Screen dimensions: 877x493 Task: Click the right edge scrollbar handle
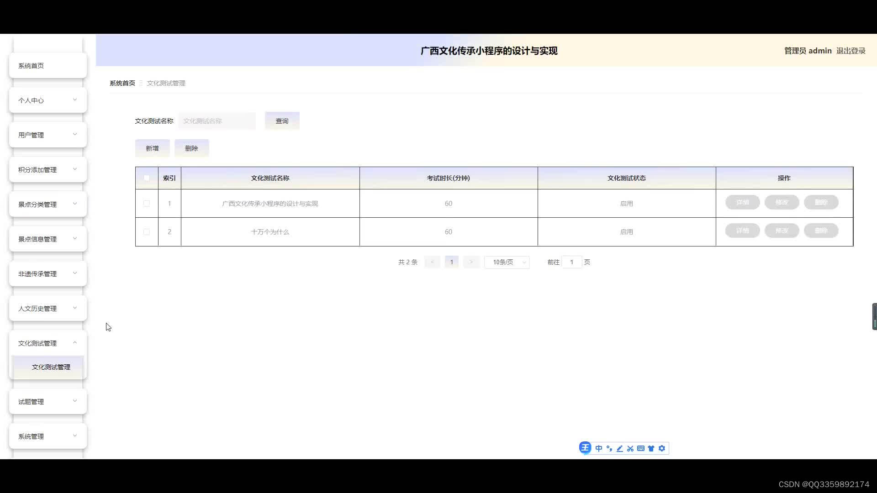[874, 316]
